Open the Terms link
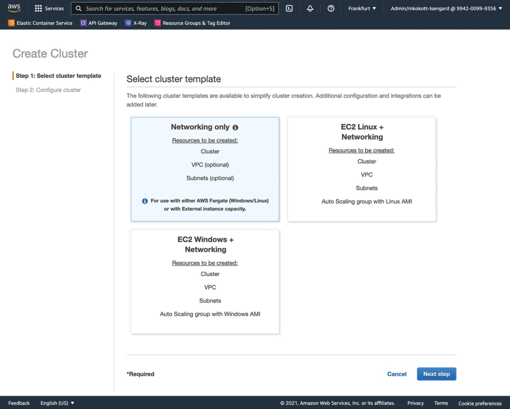 [x=441, y=403]
